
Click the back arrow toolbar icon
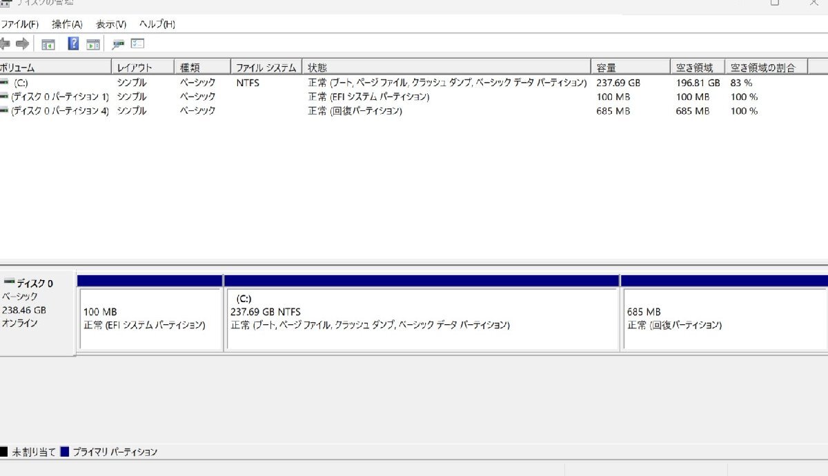[x=4, y=44]
